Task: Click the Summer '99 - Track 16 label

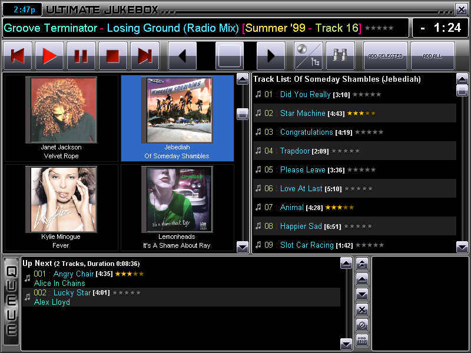Action: pyautogui.click(x=302, y=28)
